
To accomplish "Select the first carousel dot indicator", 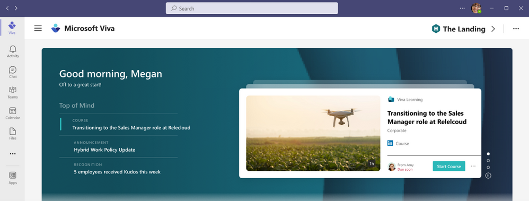I will point(488,154).
